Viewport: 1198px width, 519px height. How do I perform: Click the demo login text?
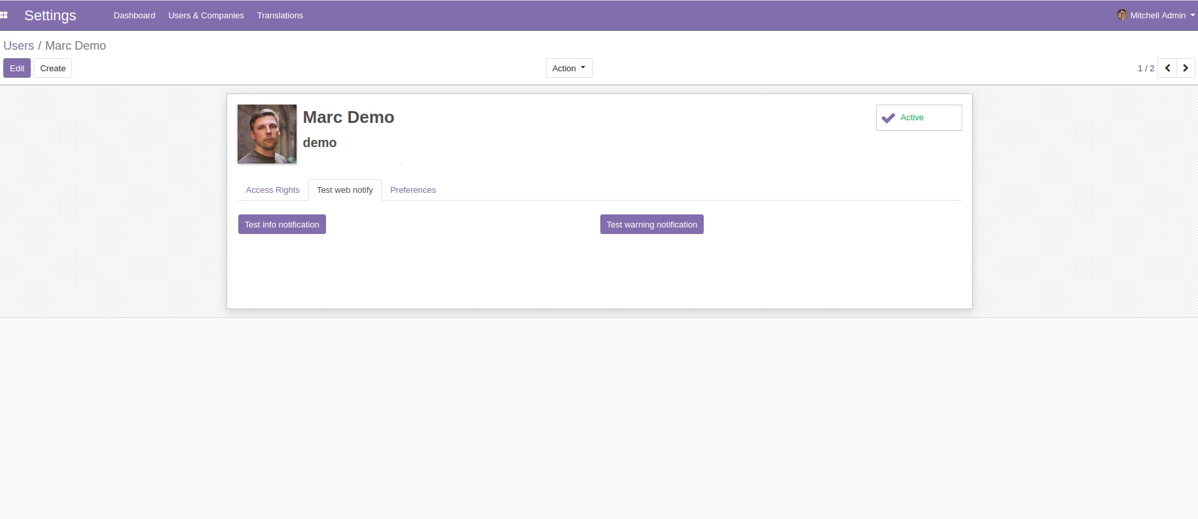coord(319,142)
